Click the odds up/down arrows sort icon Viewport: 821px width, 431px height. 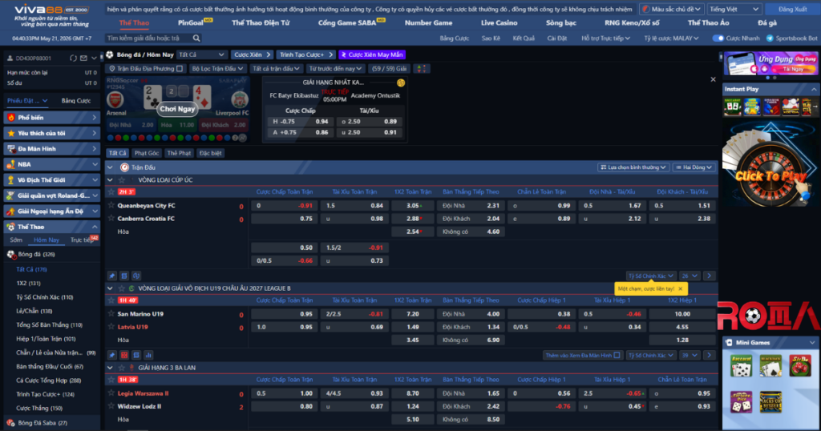coord(421,69)
